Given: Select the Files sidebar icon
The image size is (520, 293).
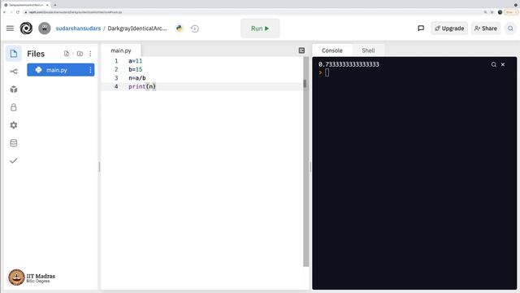Looking at the screenshot, I should tap(14, 54).
